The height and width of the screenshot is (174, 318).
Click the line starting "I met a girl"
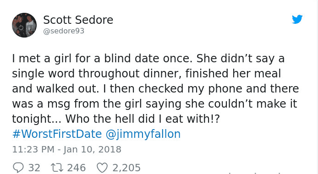(148, 59)
